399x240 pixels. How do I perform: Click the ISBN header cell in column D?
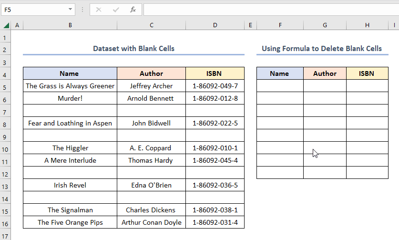pos(215,73)
